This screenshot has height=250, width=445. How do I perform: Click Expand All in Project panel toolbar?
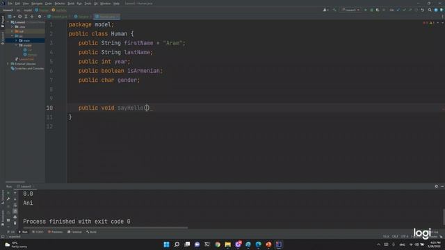coord(26,17)
